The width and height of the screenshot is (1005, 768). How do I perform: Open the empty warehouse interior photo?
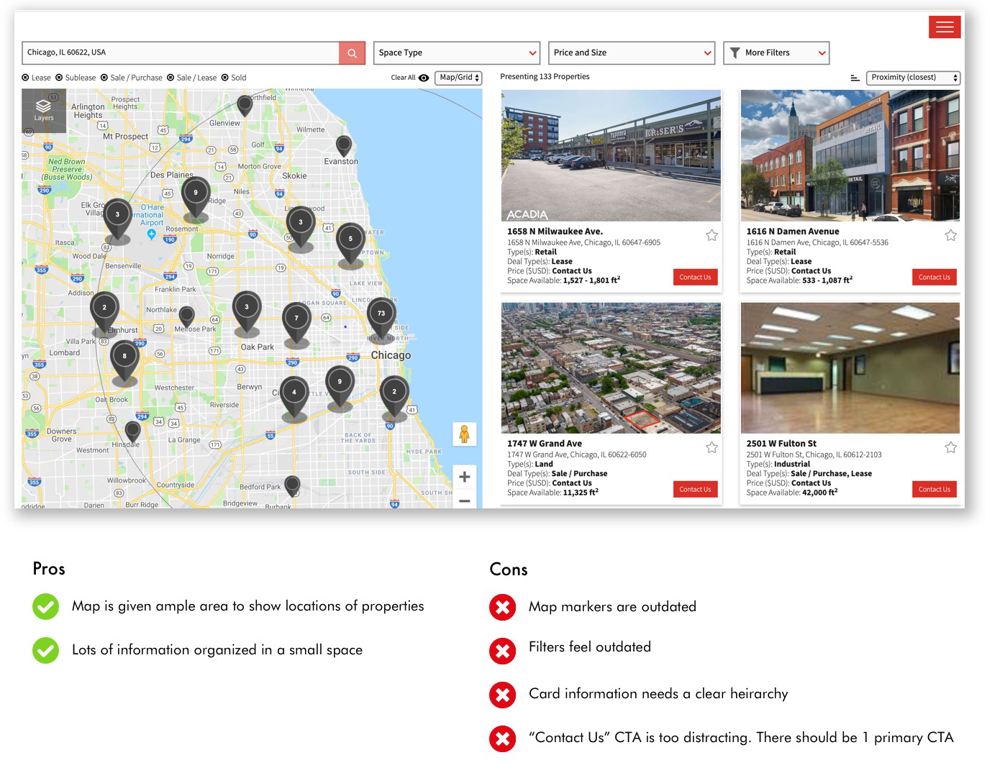(x=850, y=367)
